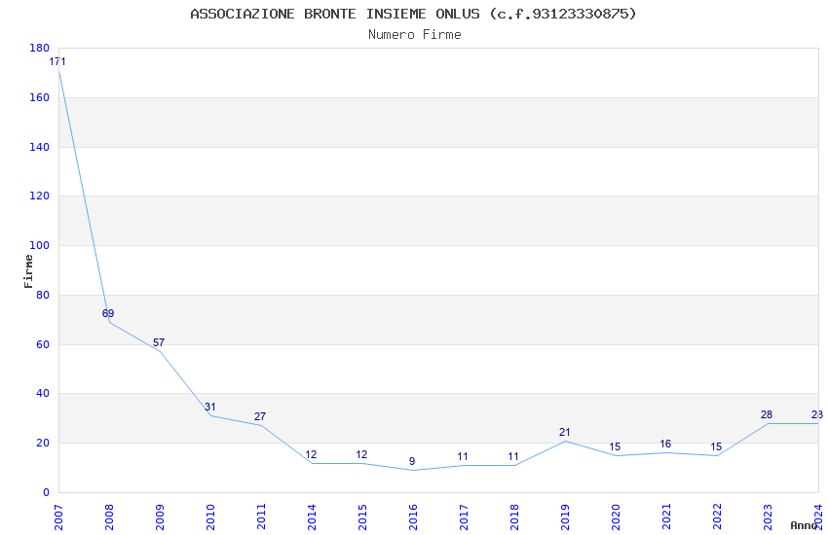Click the x-axis year label 2021
Viewport: 828px width, 535px height.
click(x=666, y=517)
